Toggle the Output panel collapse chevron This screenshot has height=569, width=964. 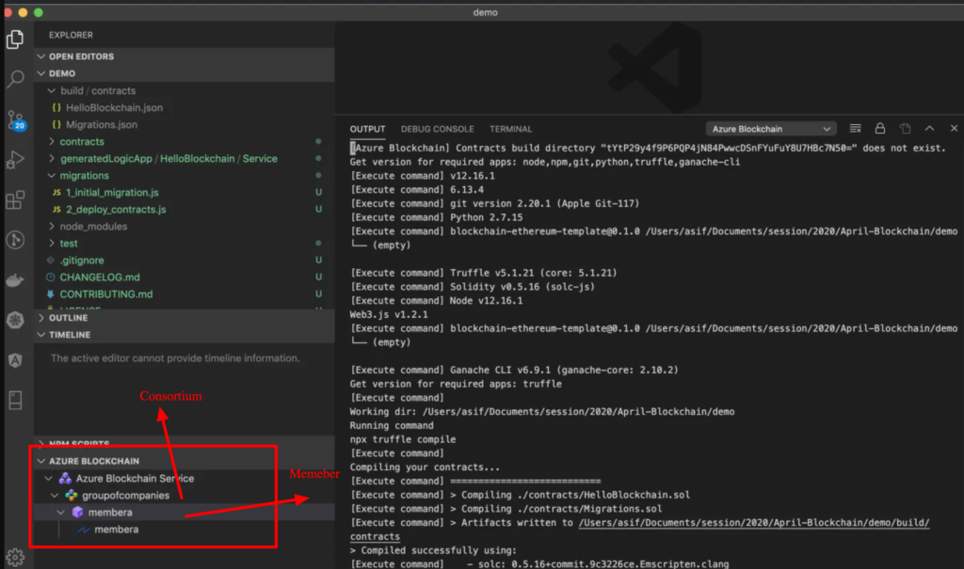929,128
